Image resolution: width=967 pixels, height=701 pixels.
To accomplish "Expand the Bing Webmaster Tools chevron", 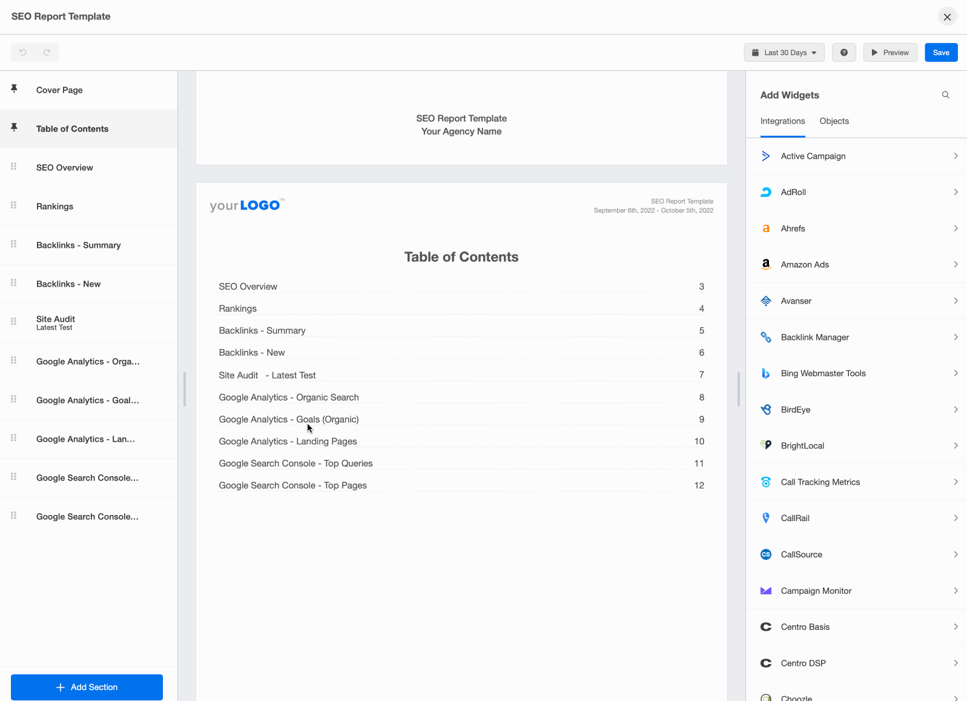I will tap(955, 373).
